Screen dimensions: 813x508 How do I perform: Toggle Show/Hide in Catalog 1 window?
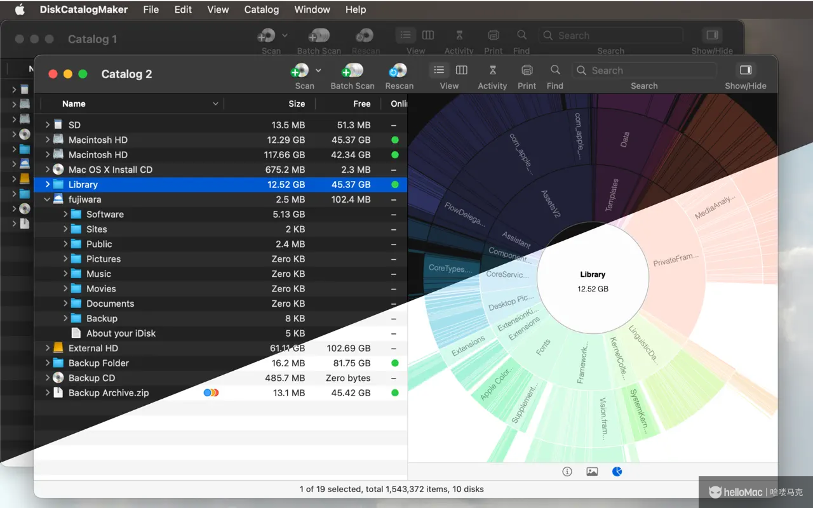pyautogui.click(x=712, y=36)
